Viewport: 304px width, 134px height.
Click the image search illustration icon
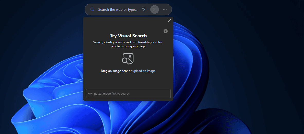(128, 58)
